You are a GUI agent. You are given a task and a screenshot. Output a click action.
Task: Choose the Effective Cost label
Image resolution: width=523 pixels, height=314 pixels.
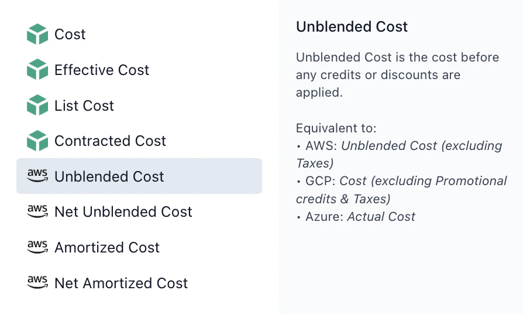(102, 70)
